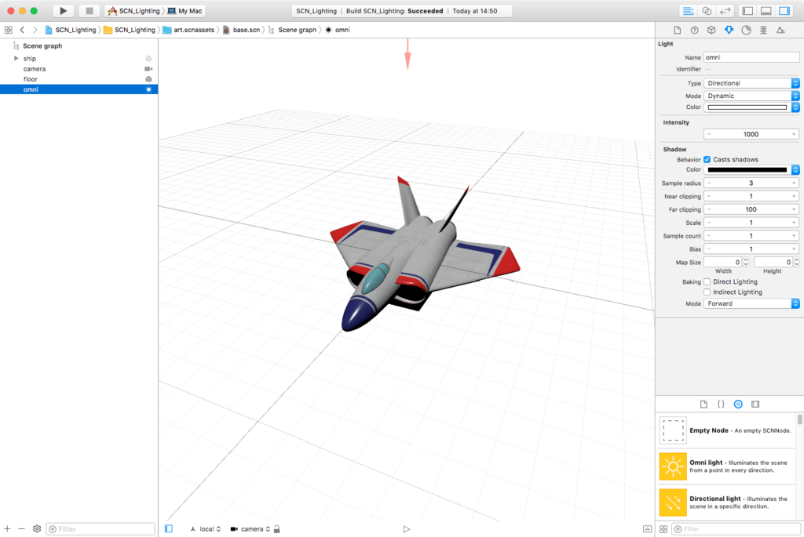This screenshot has height=537, width=804.
Task: Enable Direct Lighting baking checkbox
Action: [707, 281]
